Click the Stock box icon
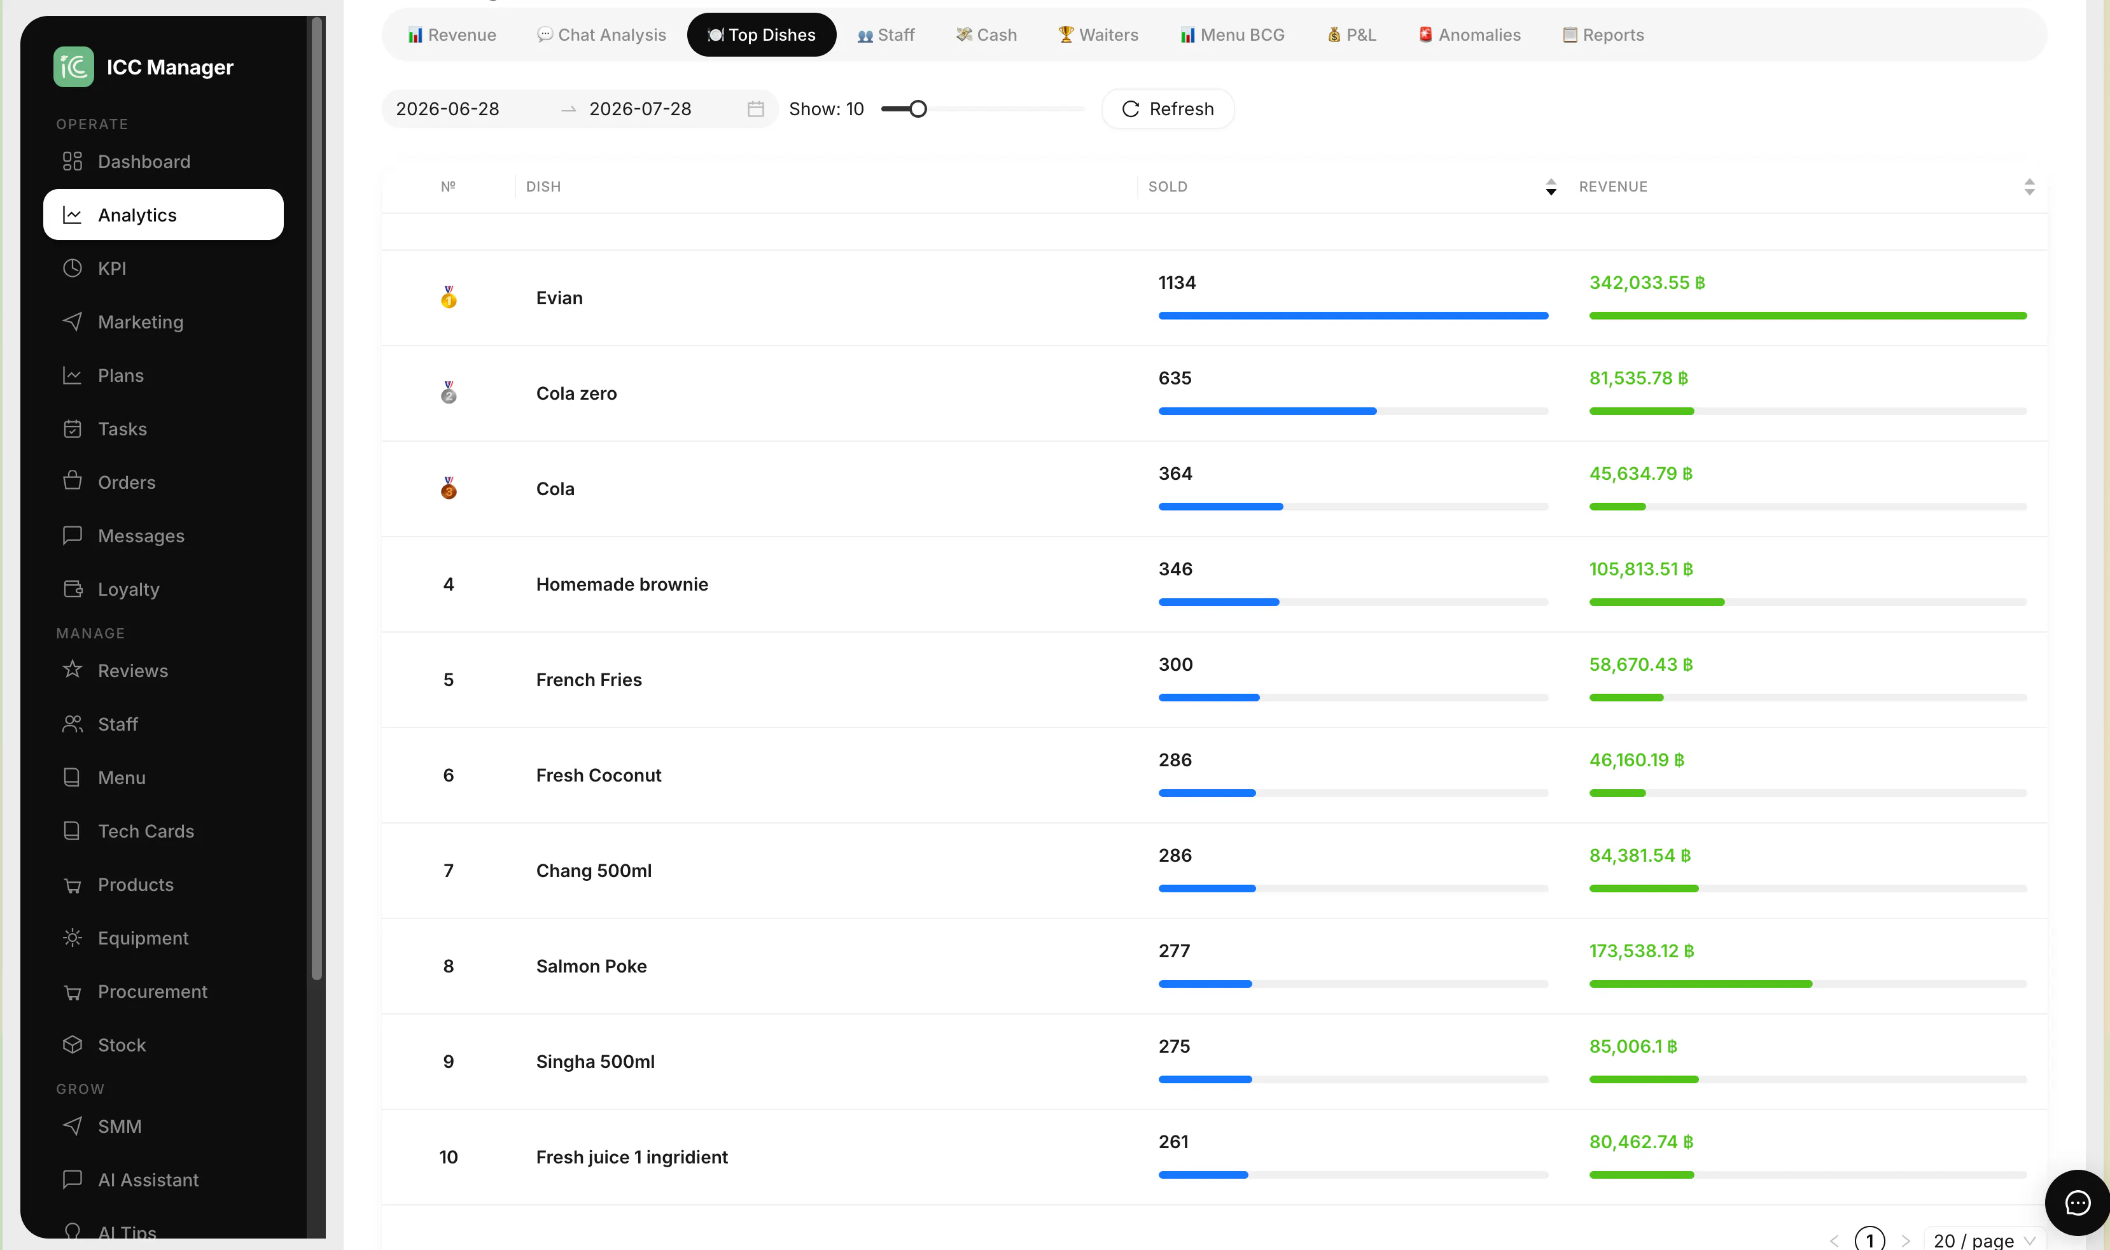This screenshot has height=1250, width=2110. click(73, 1044)
